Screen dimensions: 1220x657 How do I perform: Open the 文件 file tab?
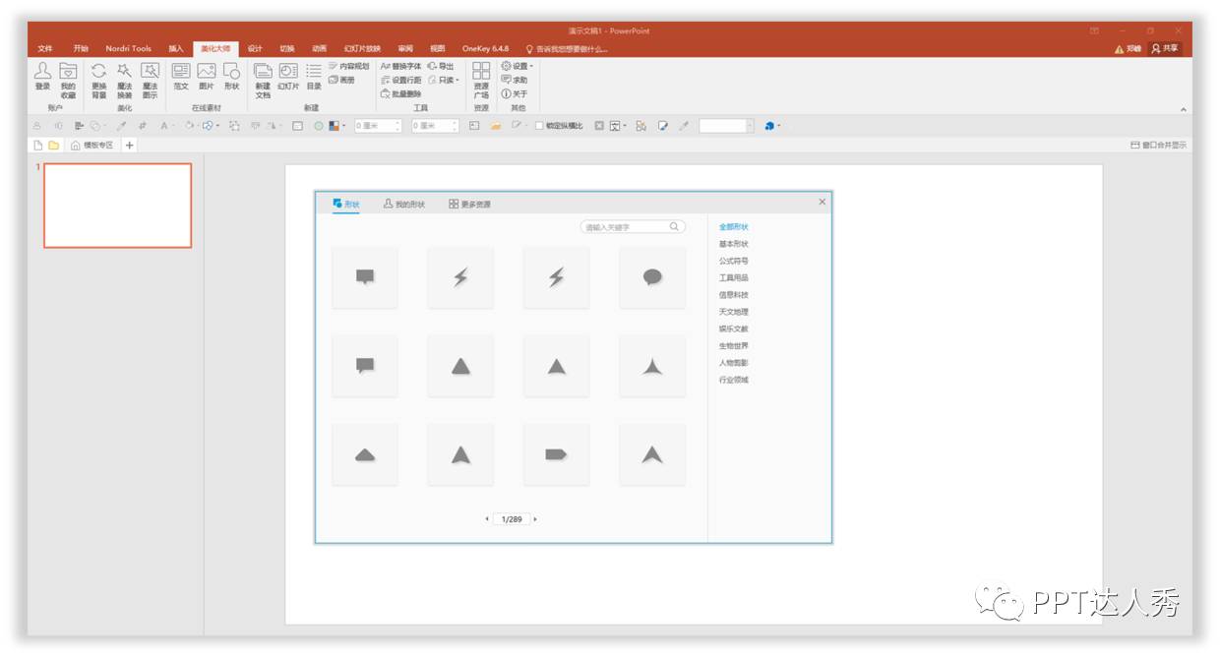45,48
